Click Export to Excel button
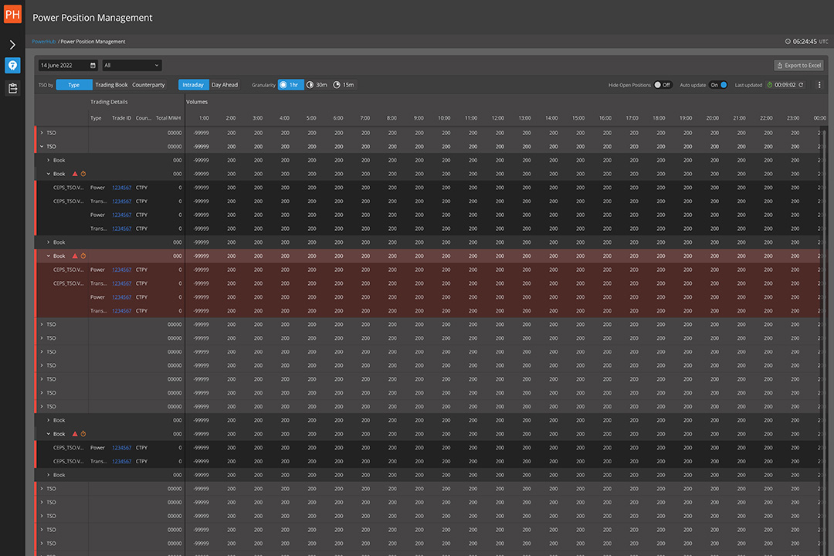This screenshot has height=556, width=834. [x=799, y=66]
